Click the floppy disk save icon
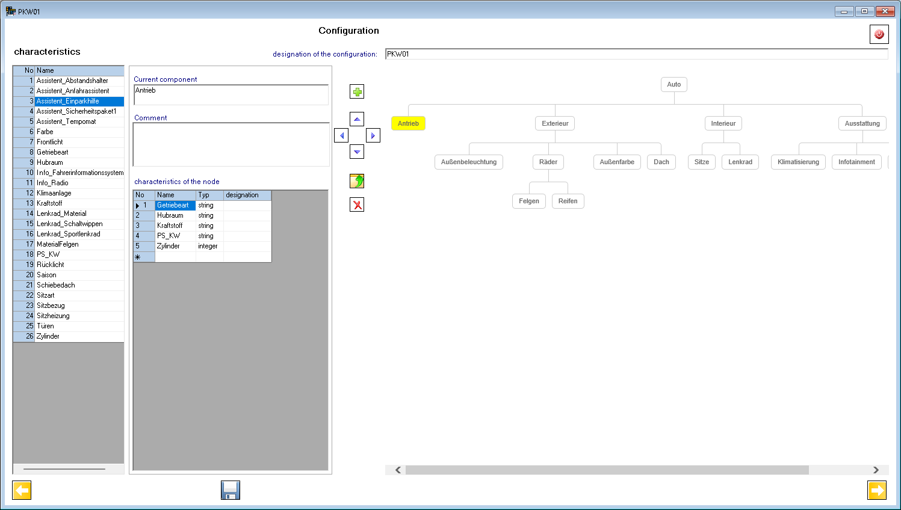 231,490
